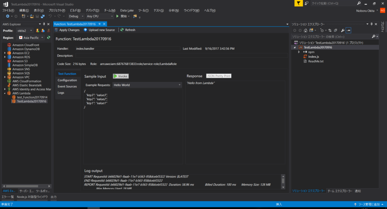Click the quick launch search magnifier icon
The height and width of the screenshot is (209, 387).
(359, 3)
